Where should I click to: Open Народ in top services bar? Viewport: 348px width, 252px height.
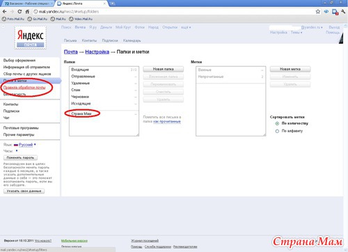click(x=153, y=27)
